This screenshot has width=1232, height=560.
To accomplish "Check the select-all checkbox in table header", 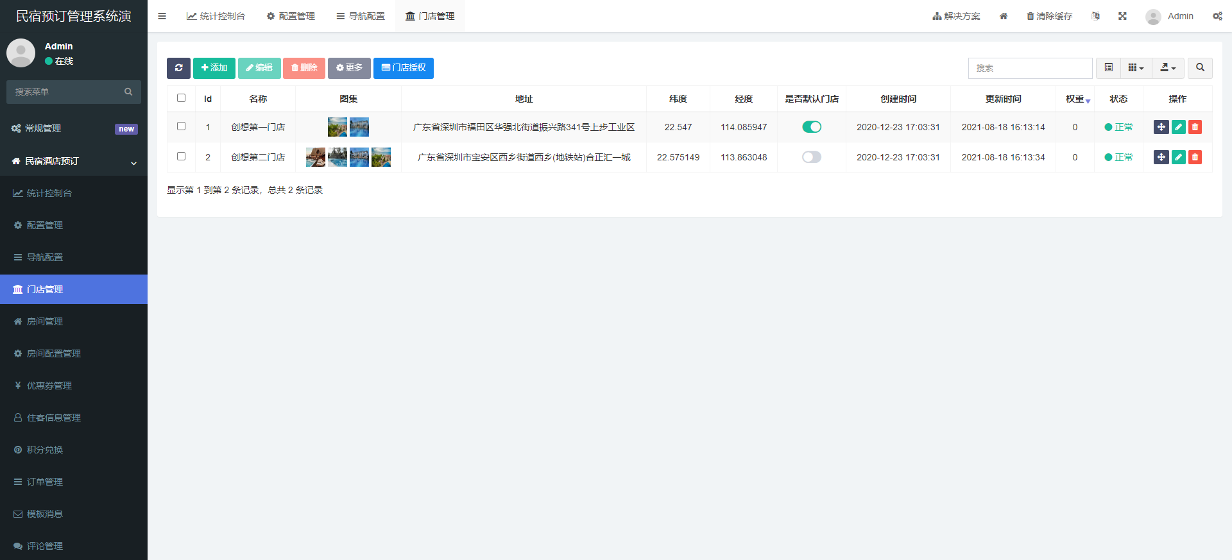I will click(181, 98).
